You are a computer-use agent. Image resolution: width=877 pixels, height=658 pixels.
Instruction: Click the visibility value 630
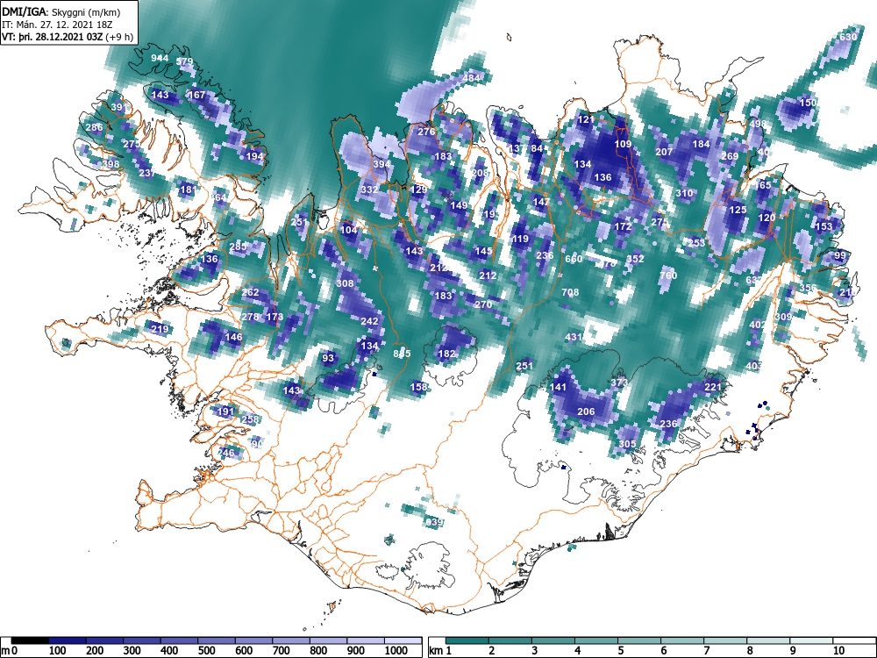848,37
